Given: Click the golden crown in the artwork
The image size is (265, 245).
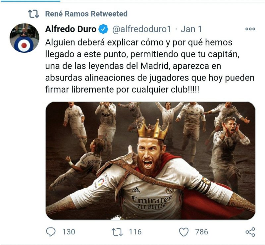Looking at the screenshot, I should pyautogui.click(x=152, y=129).
